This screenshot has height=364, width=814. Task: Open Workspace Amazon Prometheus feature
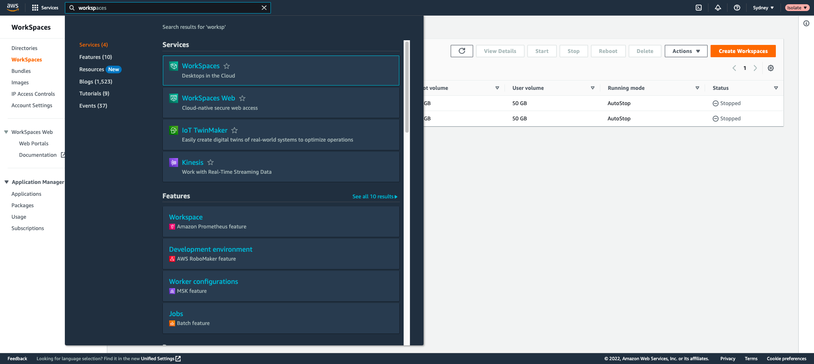[281, 222]
